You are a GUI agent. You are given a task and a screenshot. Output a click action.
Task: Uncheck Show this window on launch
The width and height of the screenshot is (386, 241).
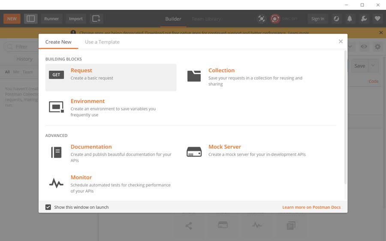tap(48, 207)
